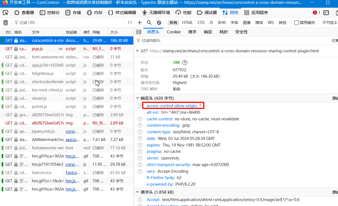This screenshot has height=206, width=338.
Task: Select the element picker tool
Action: (x=5, y=12)
